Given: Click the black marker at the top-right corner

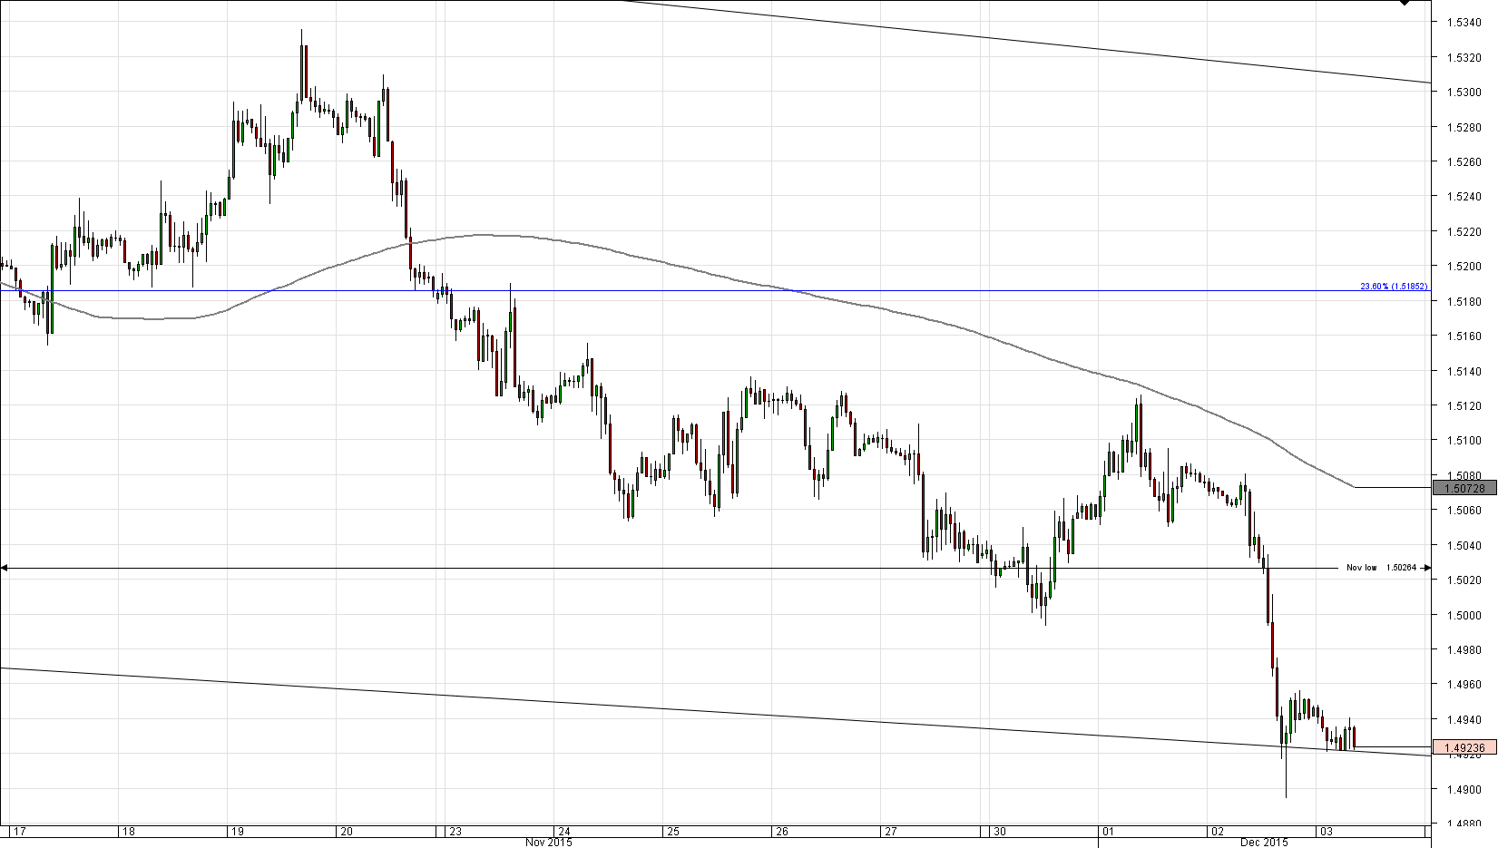Looking at the screenshot, I should point(1405,3).
